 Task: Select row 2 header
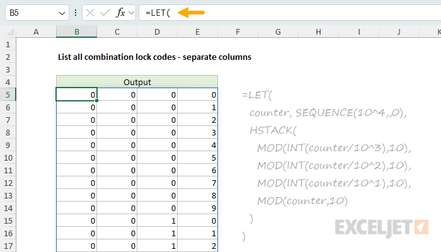[x=8, y=57]
